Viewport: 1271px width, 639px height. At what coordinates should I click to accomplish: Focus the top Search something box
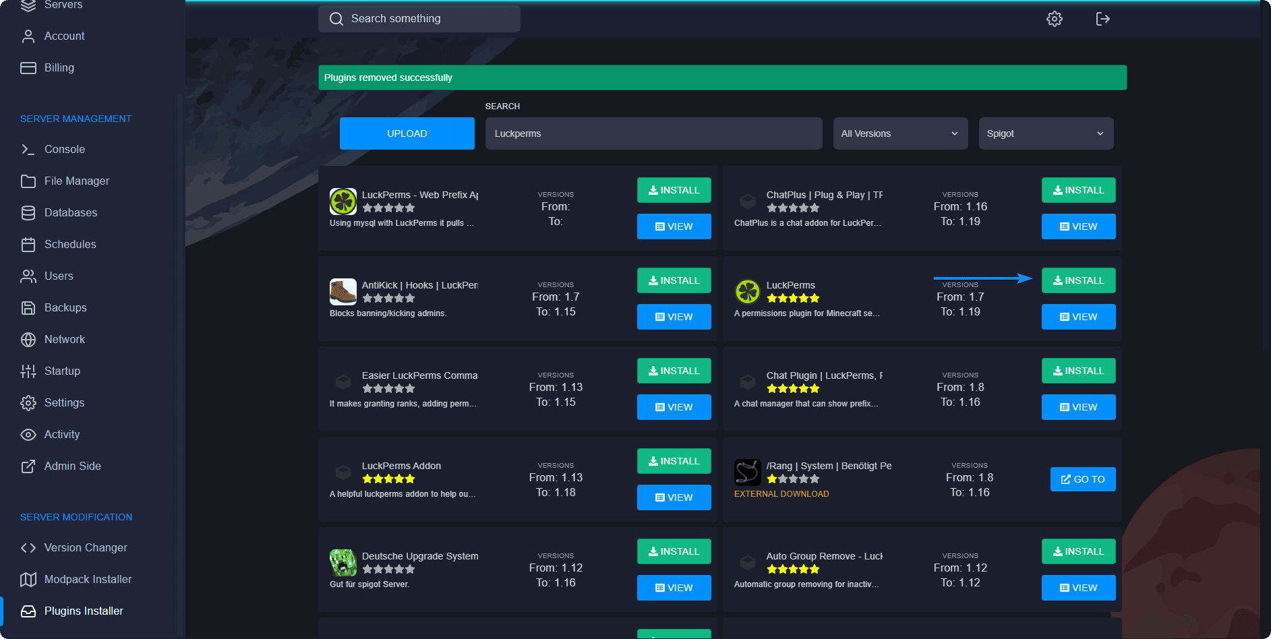click(419, 19)
